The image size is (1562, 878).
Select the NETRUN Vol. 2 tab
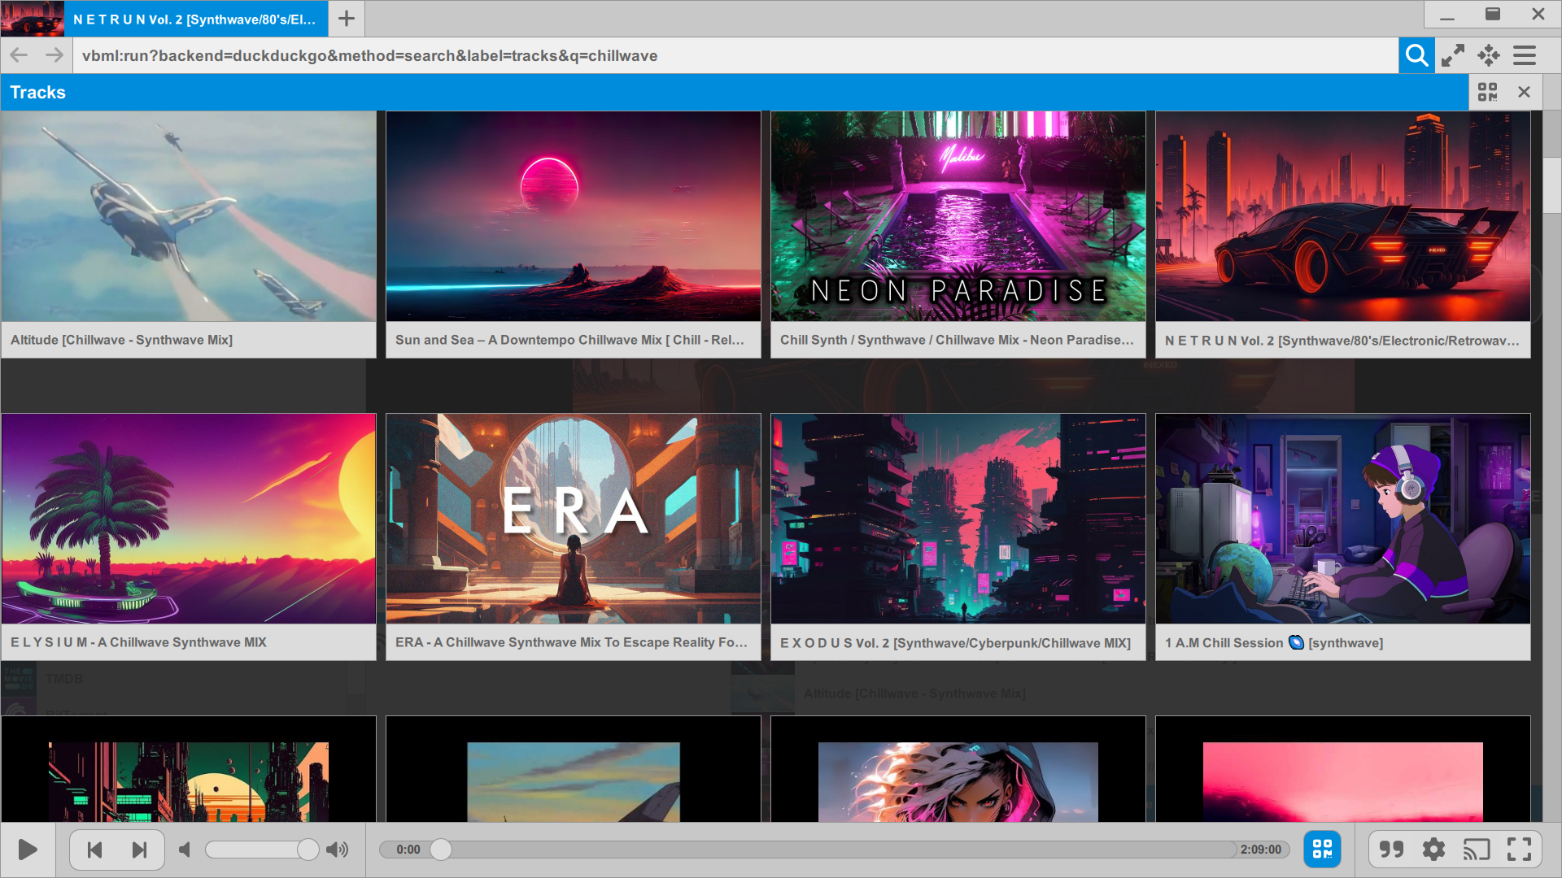pyautogui.click(x=194, y=19)
